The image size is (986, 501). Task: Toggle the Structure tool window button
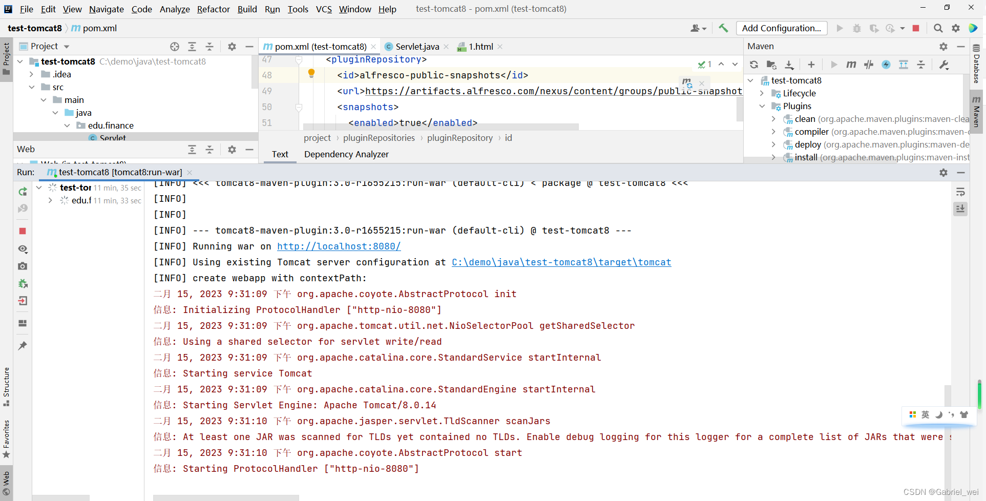(6, 387)
